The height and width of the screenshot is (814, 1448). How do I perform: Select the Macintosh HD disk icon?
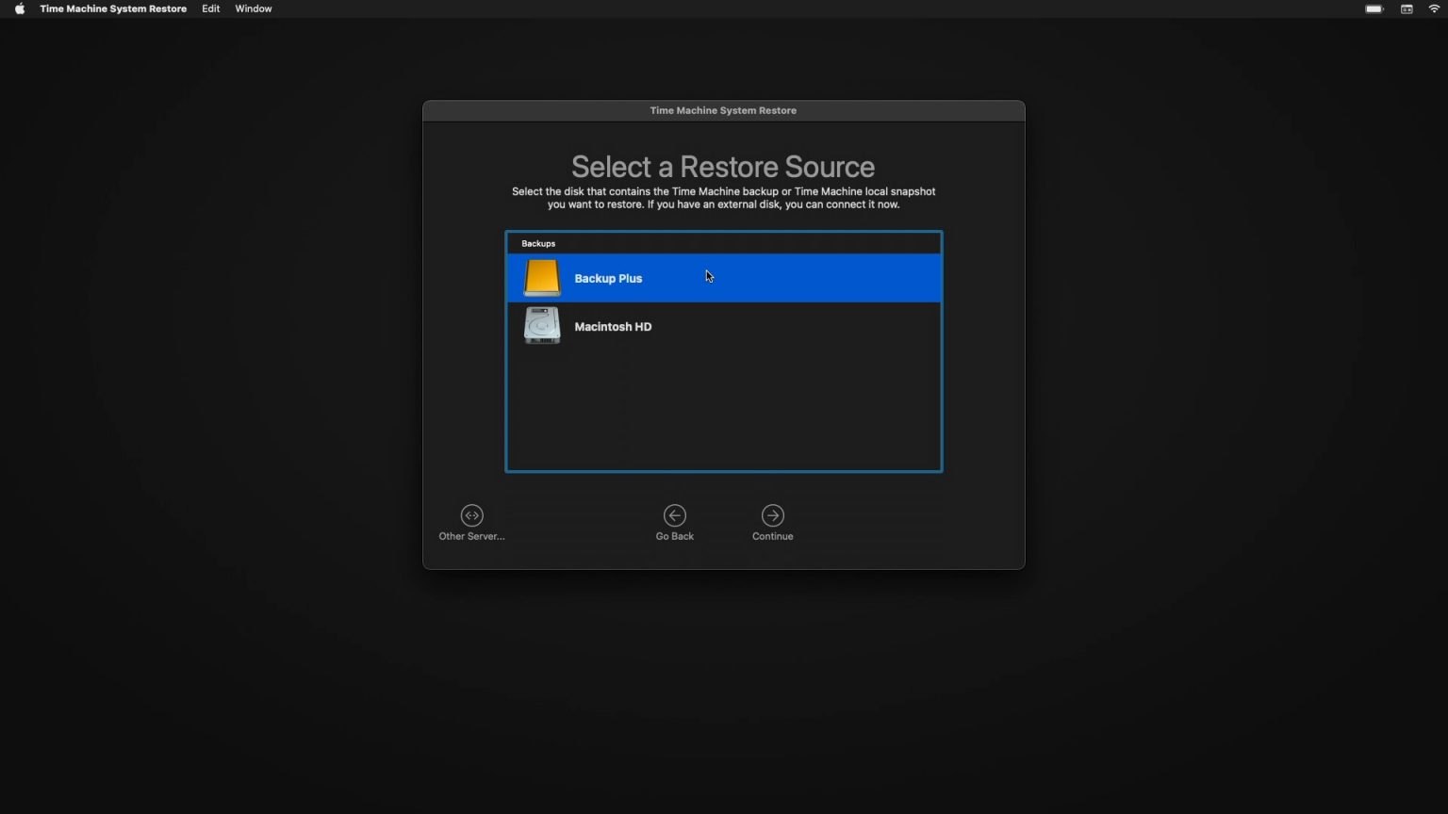tap(542, 326)
